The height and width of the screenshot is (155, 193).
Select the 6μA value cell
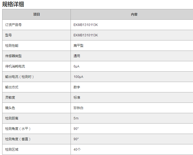click(x=77, y=66)
